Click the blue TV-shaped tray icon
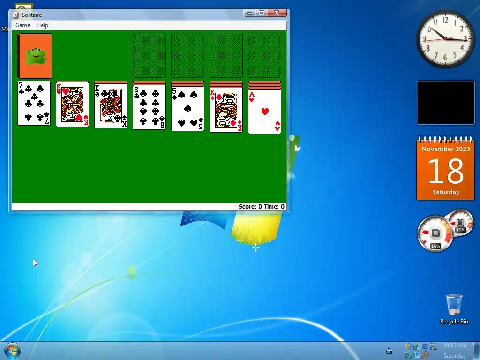This screenshot has width=480, height=360. coord(417,355)
